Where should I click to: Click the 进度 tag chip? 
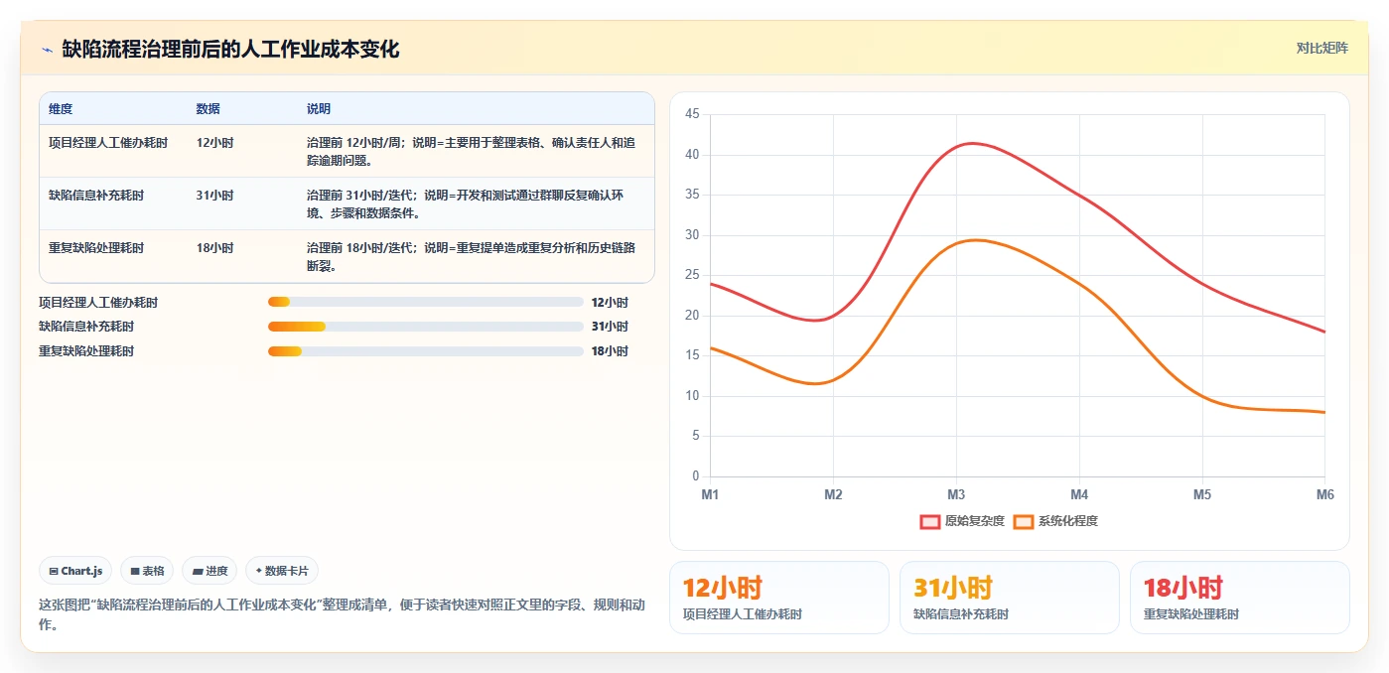209,571
